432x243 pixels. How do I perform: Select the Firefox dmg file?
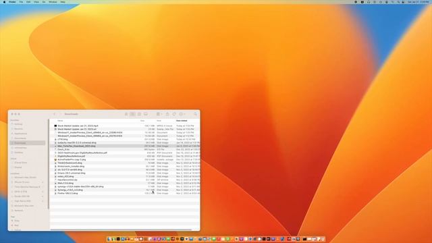click(x=67, y=194)
